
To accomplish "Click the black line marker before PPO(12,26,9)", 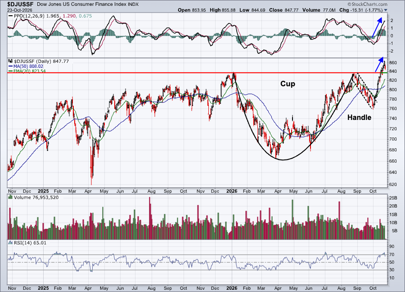I will point(11,16).
